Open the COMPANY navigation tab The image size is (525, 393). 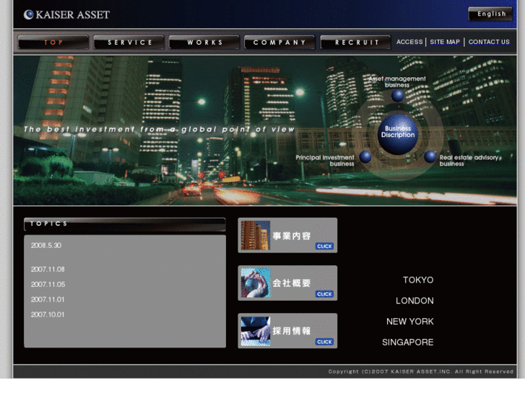click(280, 43)
